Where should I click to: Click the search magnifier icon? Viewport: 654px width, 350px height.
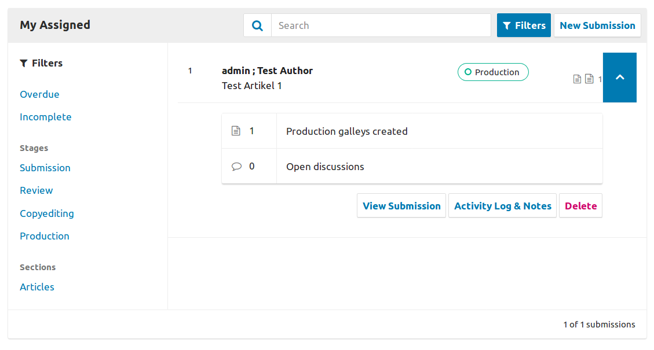point(258,25)
